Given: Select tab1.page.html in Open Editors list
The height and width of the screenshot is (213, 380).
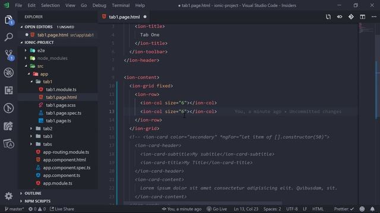Looking at the screenshot, I should 58,35.
